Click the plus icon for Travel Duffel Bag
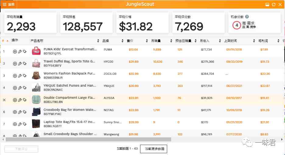 [15, 64]
